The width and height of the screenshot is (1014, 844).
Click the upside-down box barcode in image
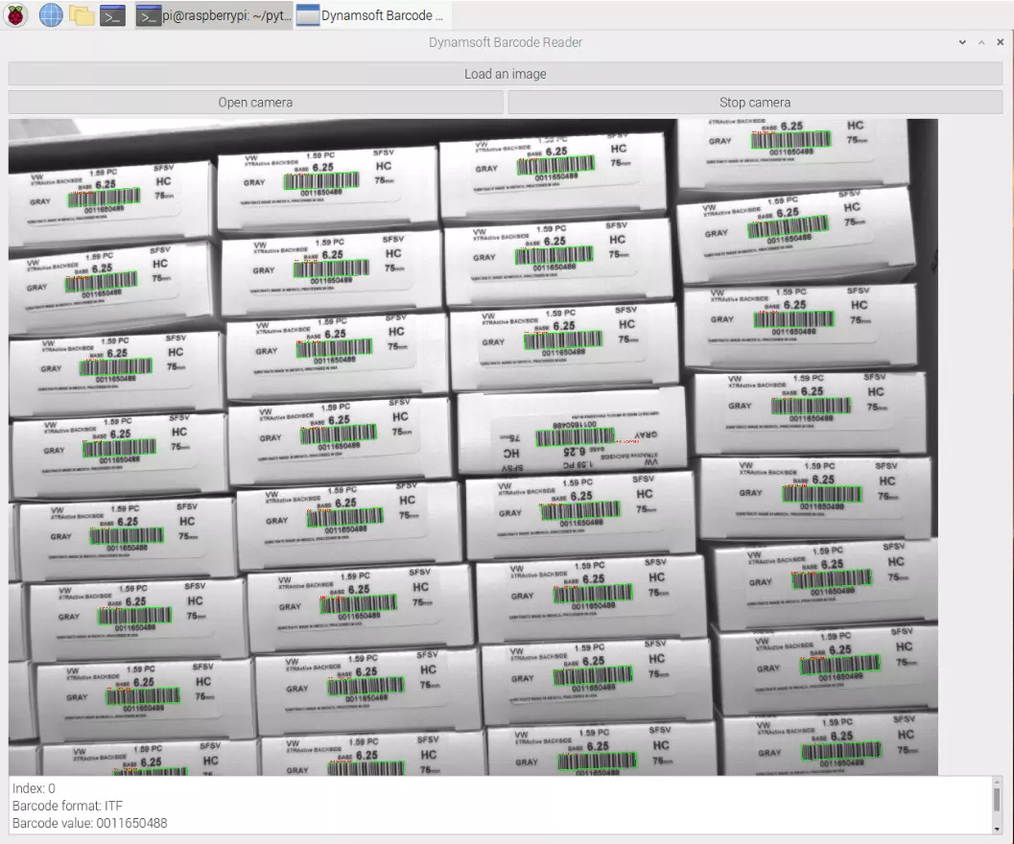point(575,438)
